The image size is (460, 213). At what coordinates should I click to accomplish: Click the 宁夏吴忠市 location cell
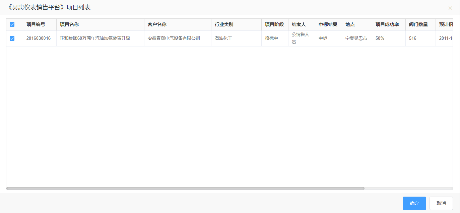coord(356,38)
